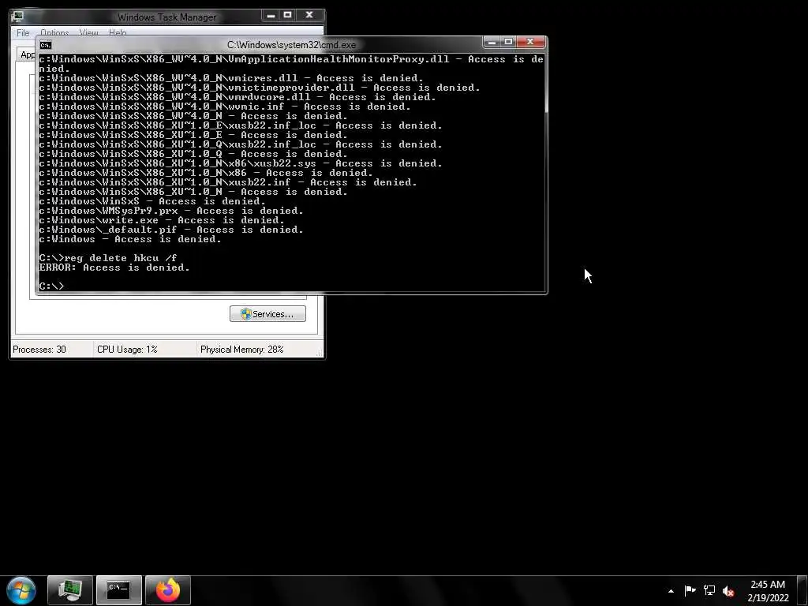Screen dimensions: 808x606
Task: Activate the cmd.exe taskbar button
Action: click(x=118, y=590)
